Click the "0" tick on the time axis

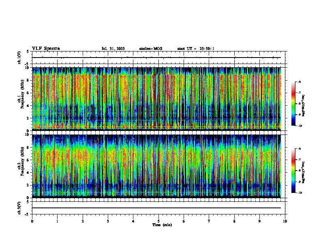(32, 221)
